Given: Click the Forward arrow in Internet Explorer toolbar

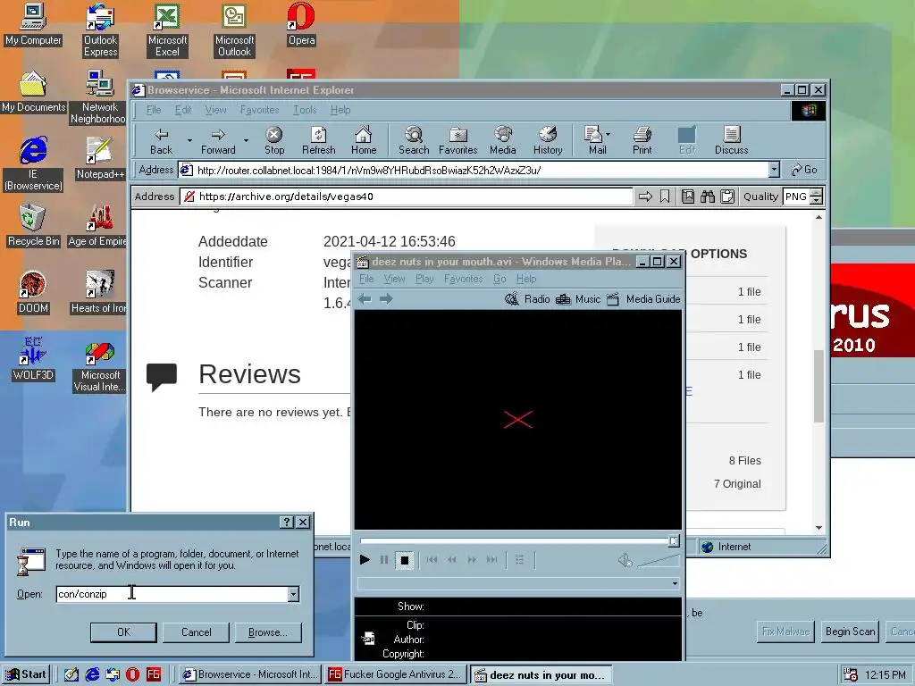Looking at the screenshot, I should click(218, 141).
